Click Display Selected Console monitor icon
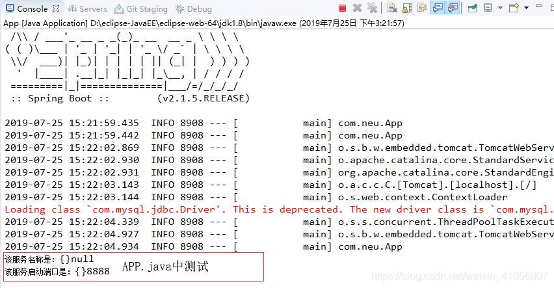 (488, 8)
